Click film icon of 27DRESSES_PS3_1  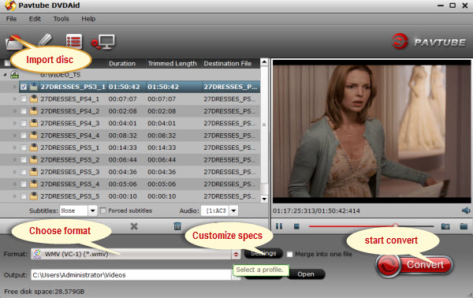point(33,87)
